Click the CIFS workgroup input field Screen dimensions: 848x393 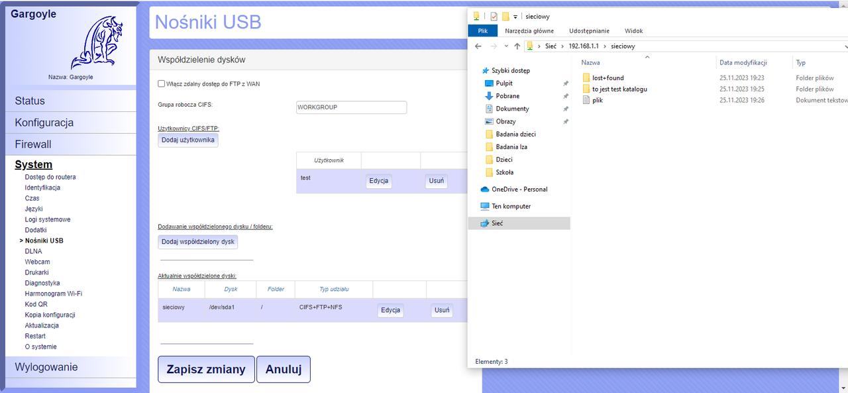[x=351, y=107]
